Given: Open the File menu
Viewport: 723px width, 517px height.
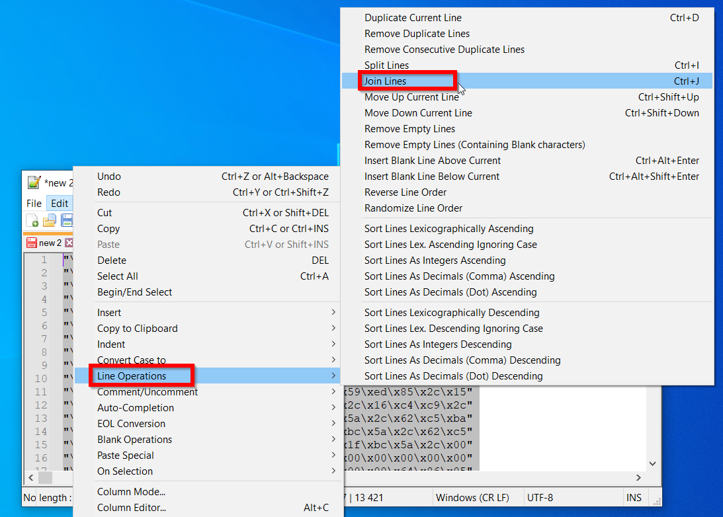Looking at the screenshot, I should tap(34, 204).
